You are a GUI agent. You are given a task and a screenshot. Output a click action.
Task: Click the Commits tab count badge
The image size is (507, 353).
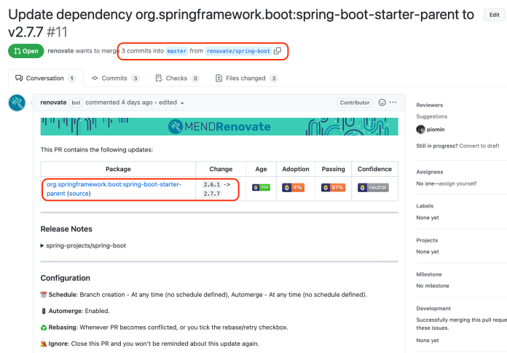pos(135,78)
